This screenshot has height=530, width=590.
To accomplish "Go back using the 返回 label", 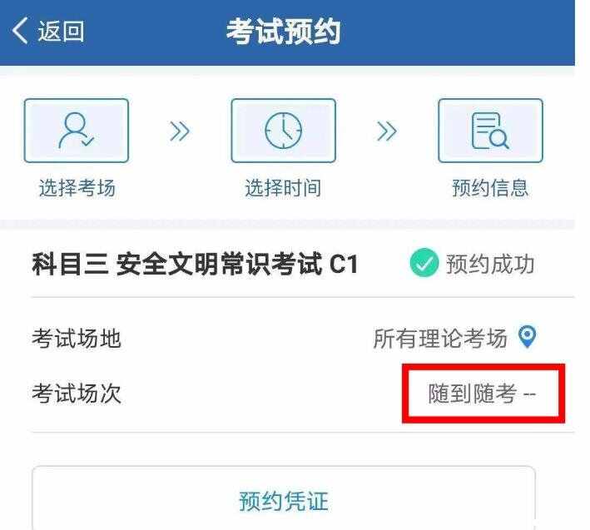I will tap(61, 32).
